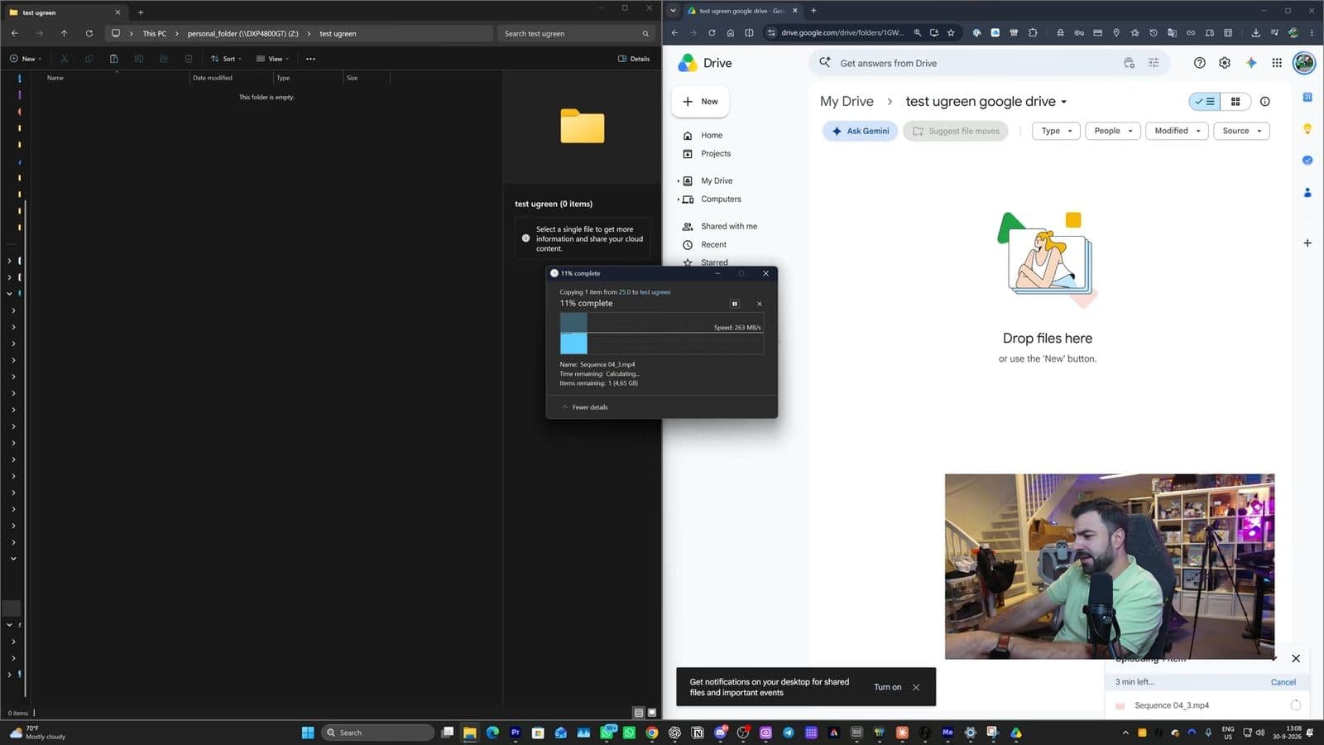Open Google apps grid launcher
1324x745 pixels.
tap(1277, 63)
